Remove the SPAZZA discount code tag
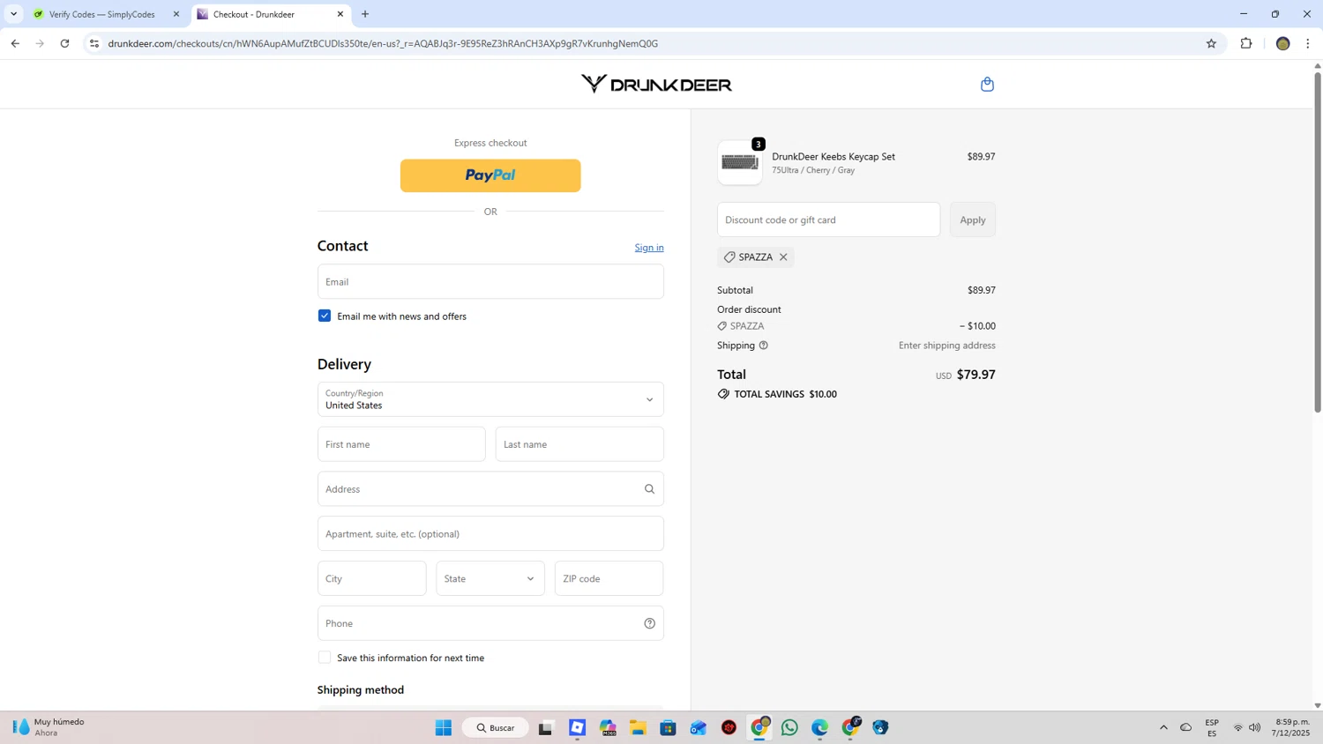The image size is (1323, 744). coord(783,257)
